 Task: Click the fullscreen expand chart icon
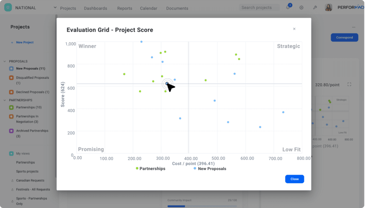349,85
